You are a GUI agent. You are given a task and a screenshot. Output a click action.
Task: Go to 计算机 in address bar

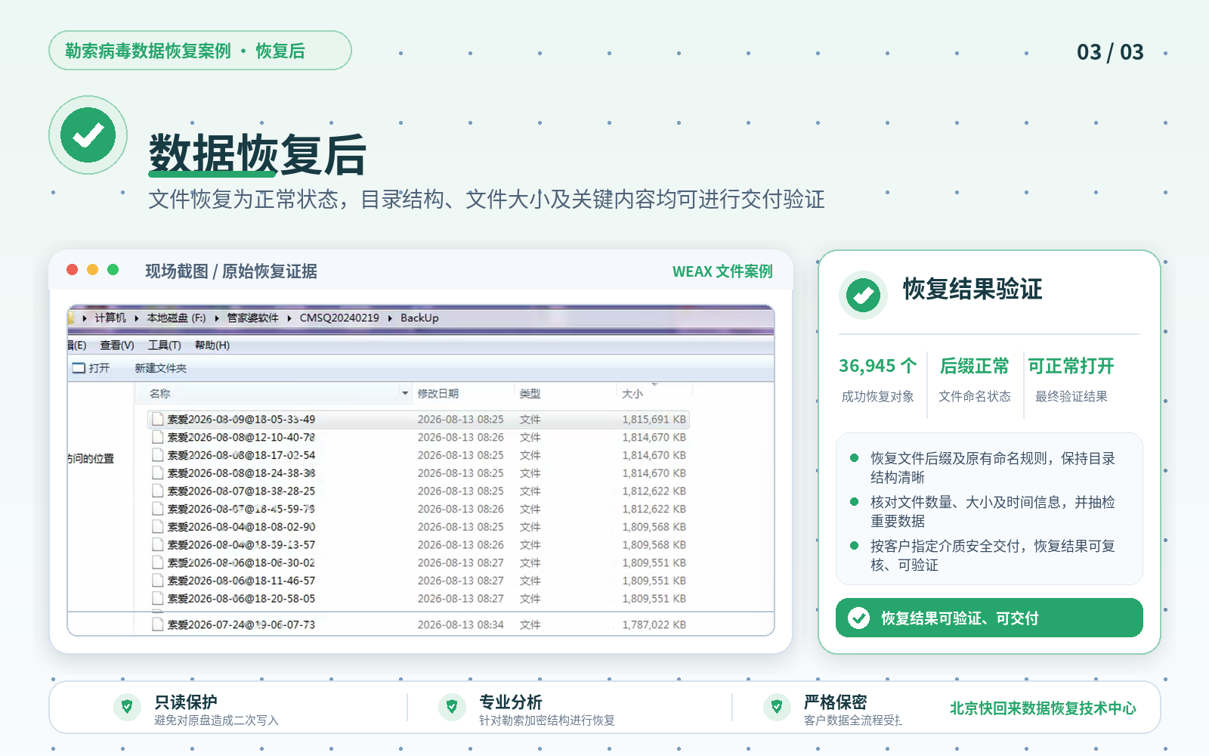[x=110, y=318]
